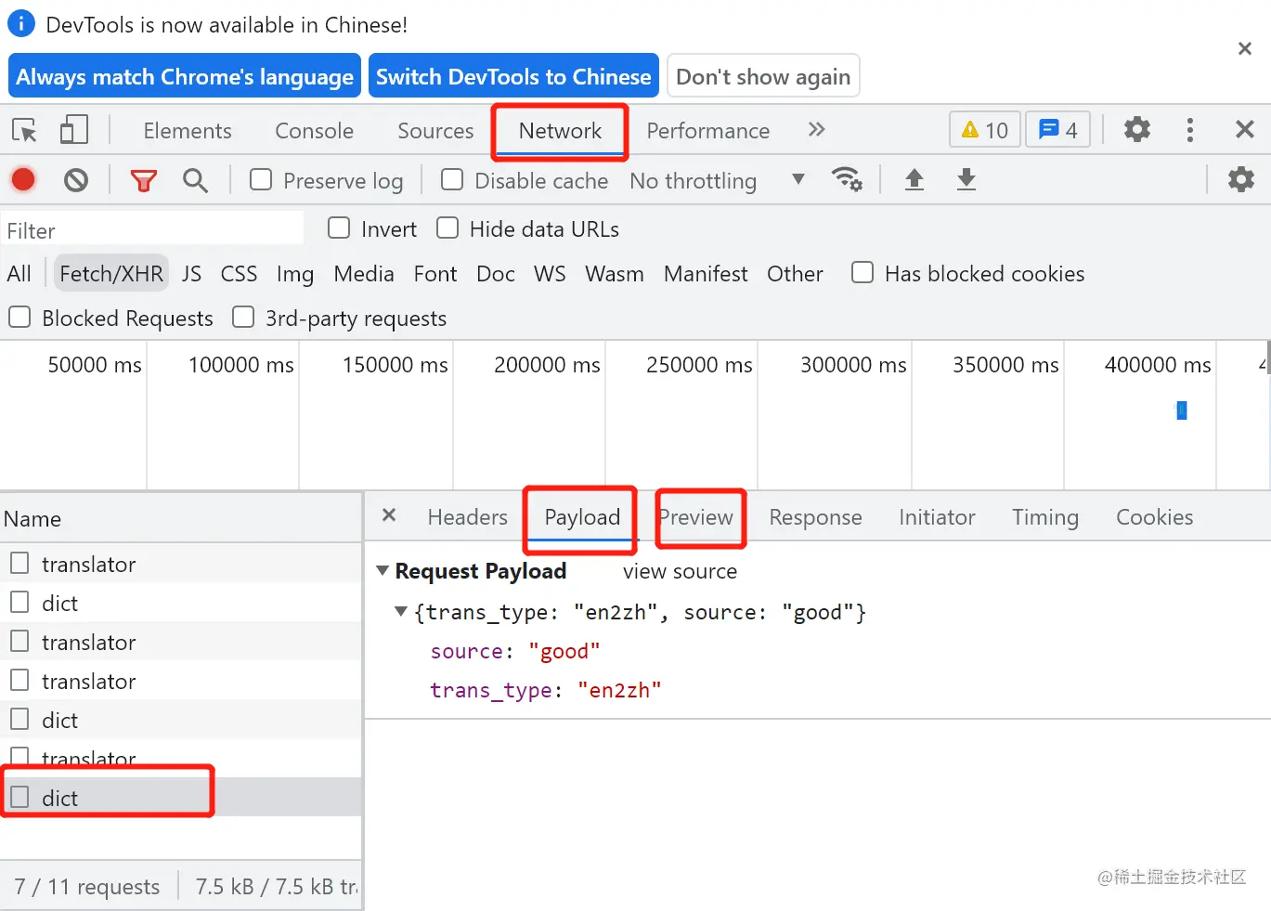
Task: Check 3rd-party requests checkbox
Action: [x=243, y=317]
